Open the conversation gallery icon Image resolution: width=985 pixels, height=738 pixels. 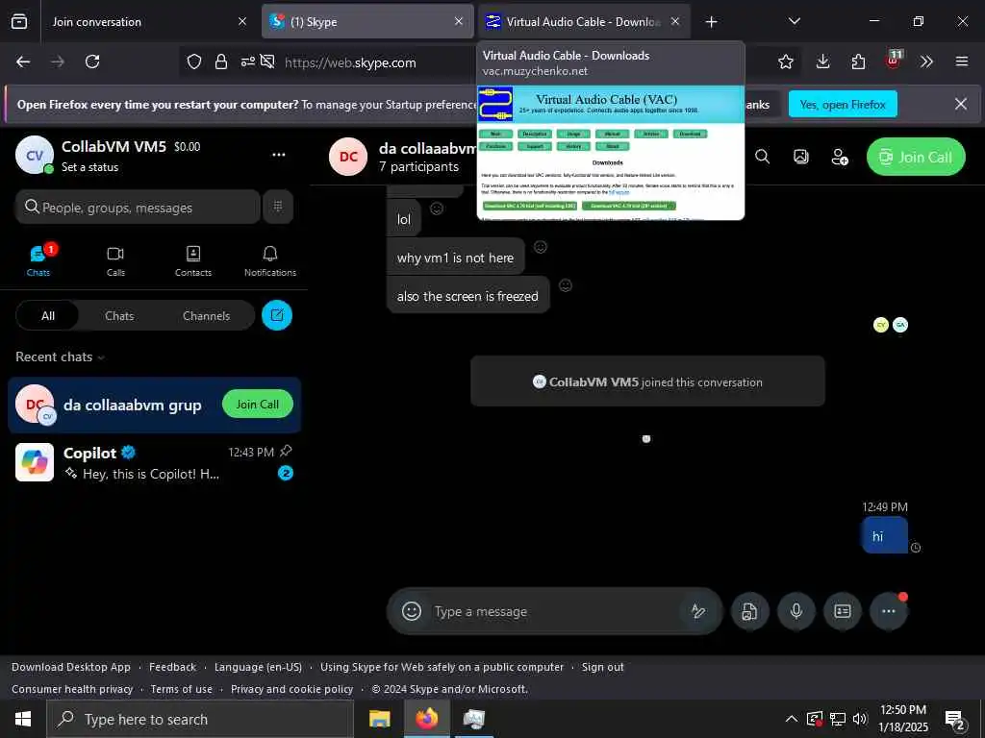point(801,157)
